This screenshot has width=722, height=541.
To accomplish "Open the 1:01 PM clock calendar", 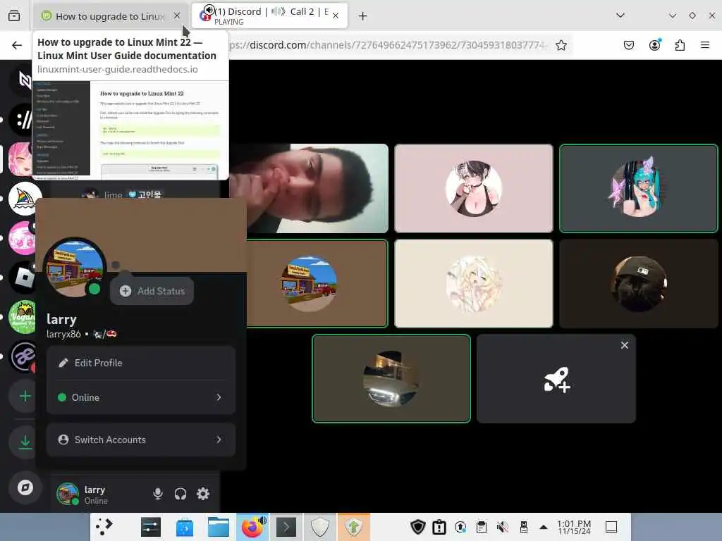I will point(574,527).
